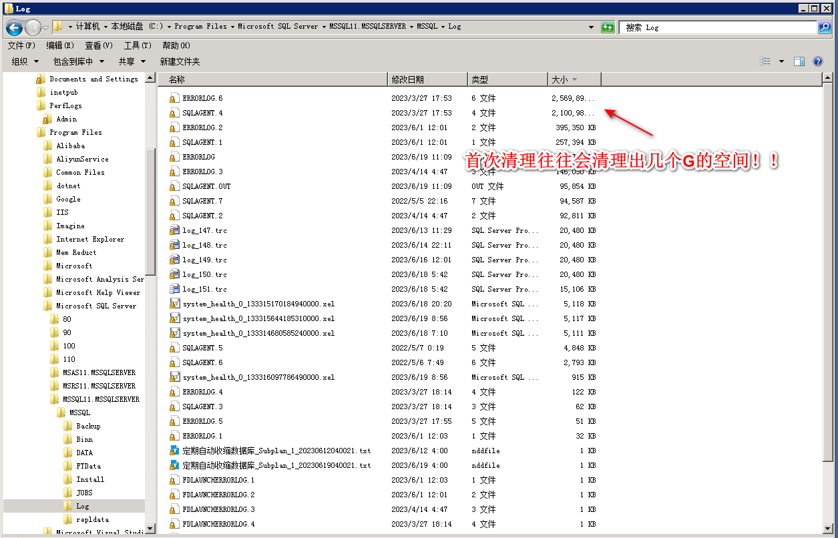This screenshot has height=538, width=838.
Task: Click the search magnifier icon
Action: pyautogui.click(x=825, y=27)
